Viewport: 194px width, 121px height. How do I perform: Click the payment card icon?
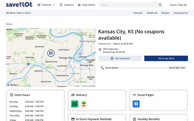pos(73,119)
